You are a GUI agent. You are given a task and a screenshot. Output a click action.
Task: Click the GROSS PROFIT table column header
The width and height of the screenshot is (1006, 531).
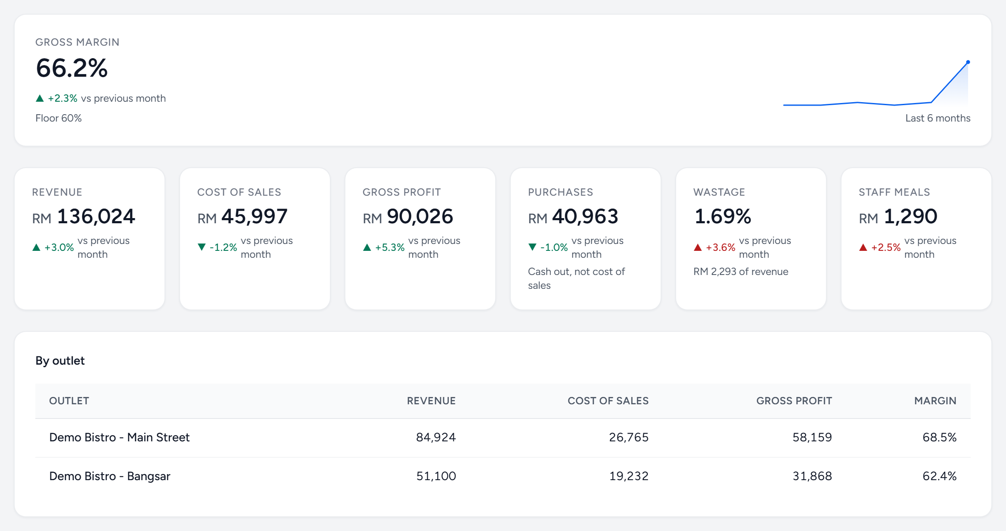pos(794,401)
